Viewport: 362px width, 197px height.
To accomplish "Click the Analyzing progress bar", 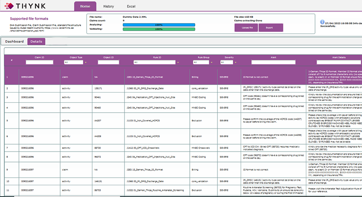I will 158,24.
